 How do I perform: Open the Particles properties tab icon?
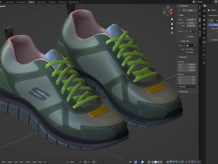(x=204, y=46)
